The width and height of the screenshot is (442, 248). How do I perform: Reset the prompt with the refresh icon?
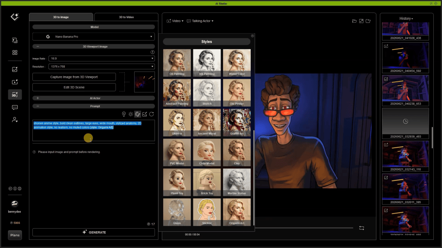click(152, 114)
